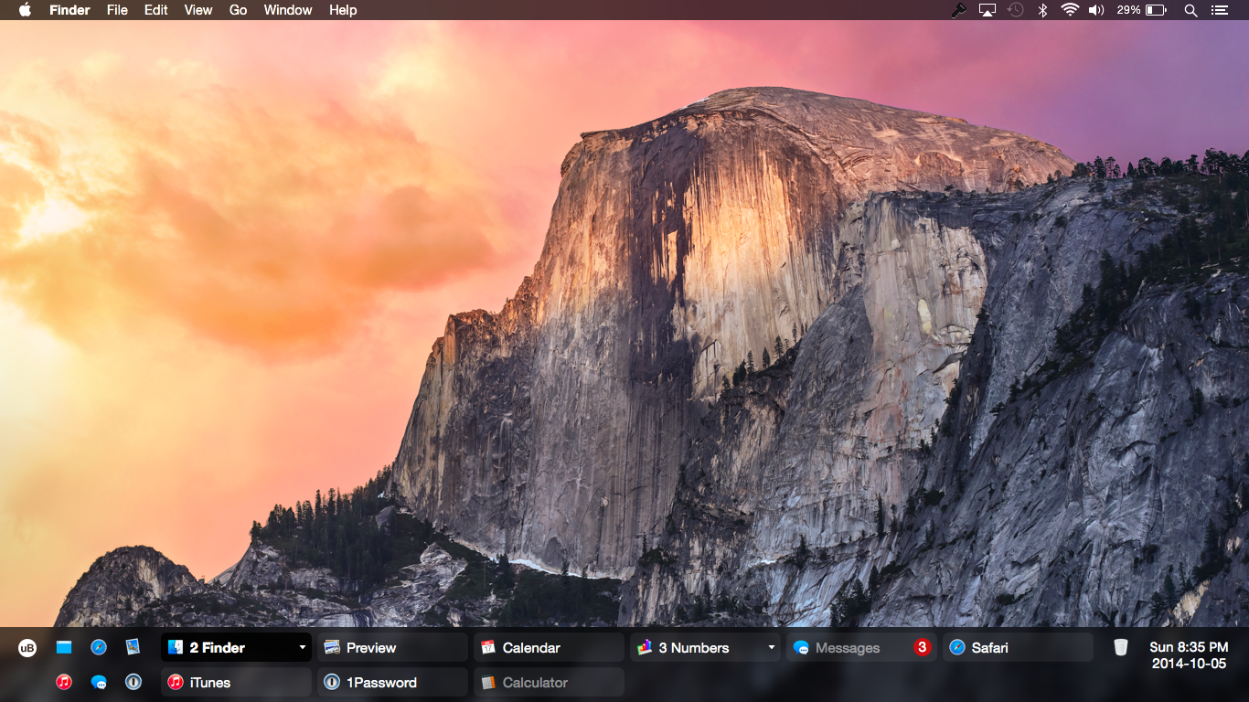
Task: Open the AirPlay display menu icon
Action: pyautogui.click(x=987, y=10)
